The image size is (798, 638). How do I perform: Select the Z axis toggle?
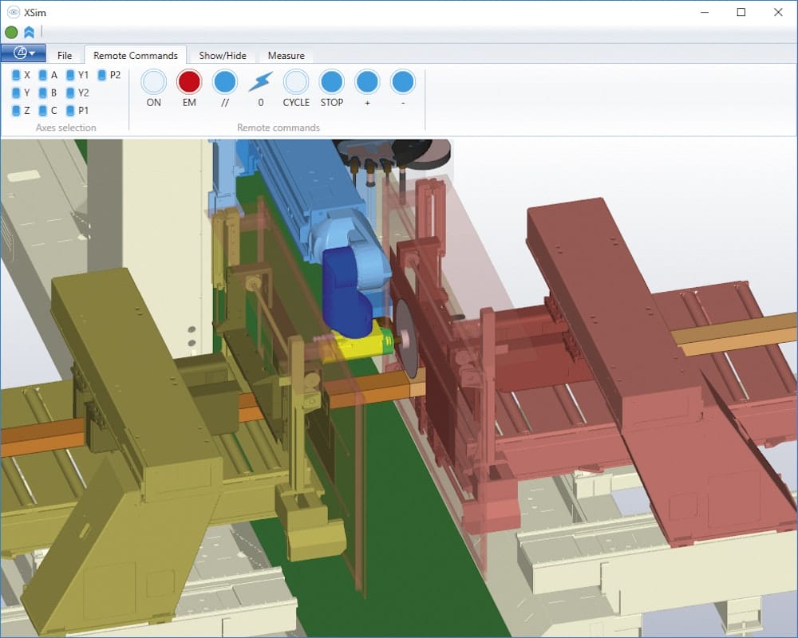coord(17,111)
